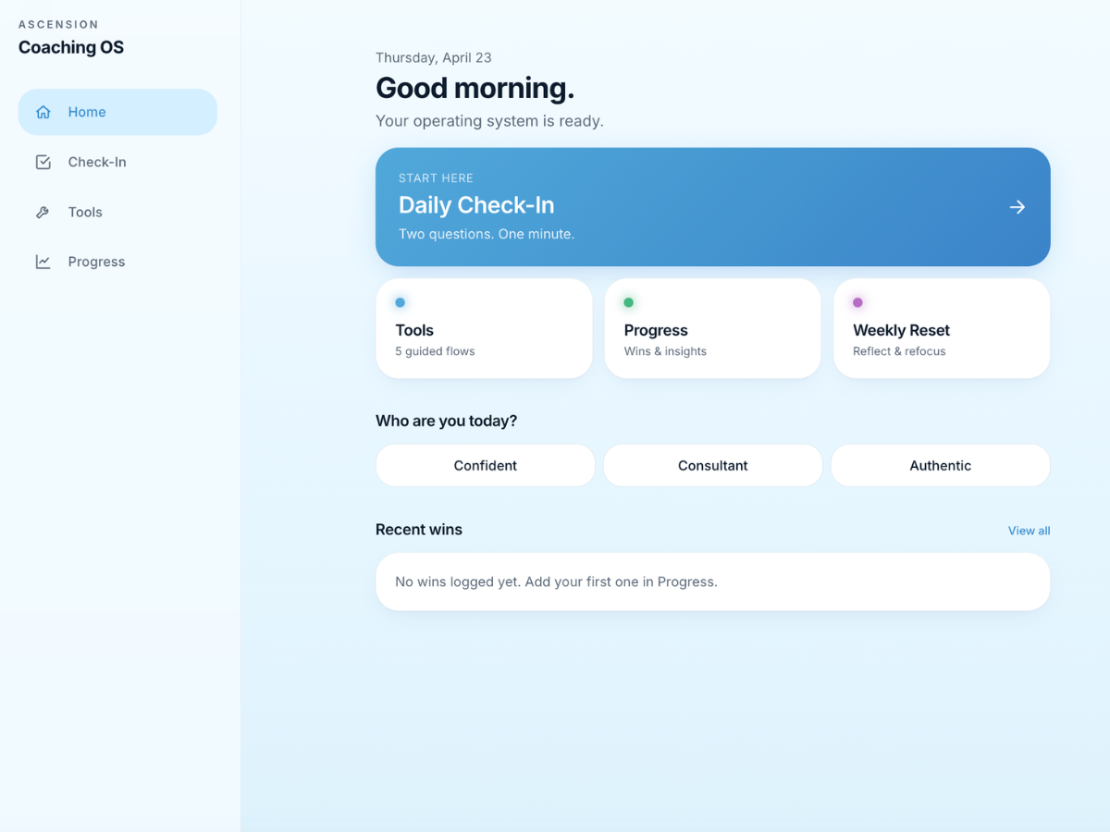
Task: Click the empty wins message panel
Action: 712,581
